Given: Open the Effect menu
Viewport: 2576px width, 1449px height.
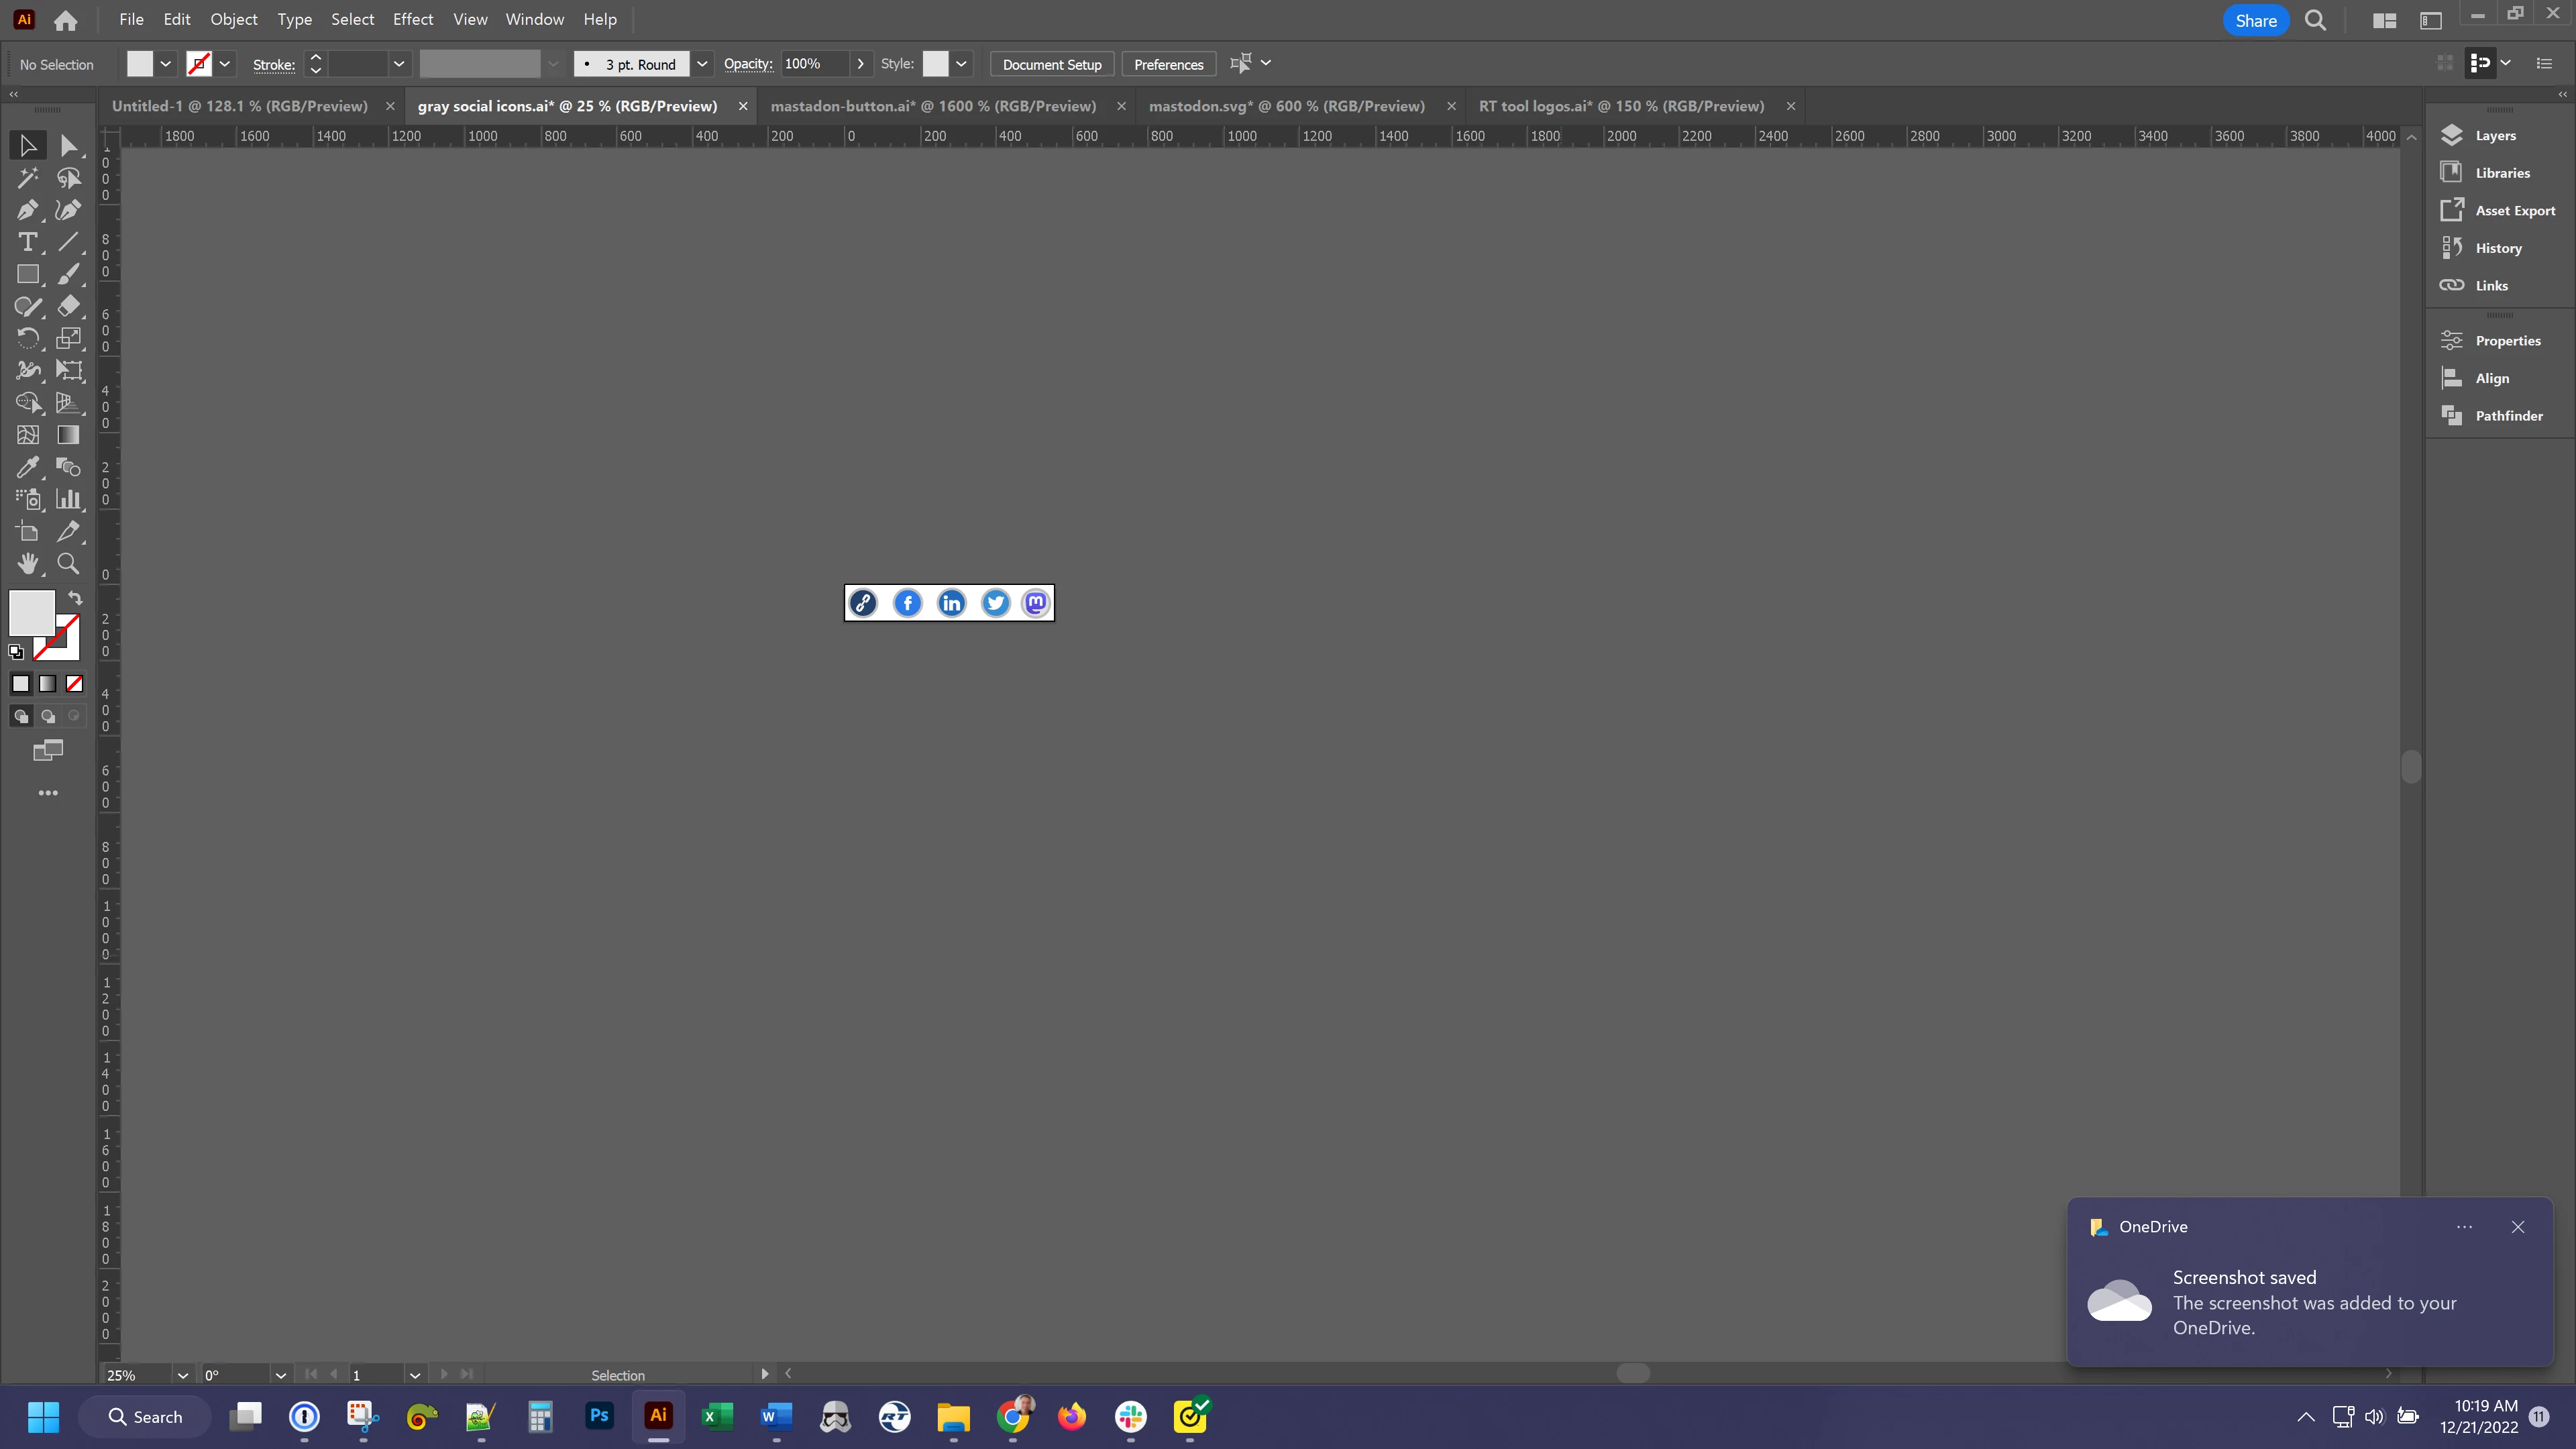Looking at the screenshot, I should tap(412, 19).
